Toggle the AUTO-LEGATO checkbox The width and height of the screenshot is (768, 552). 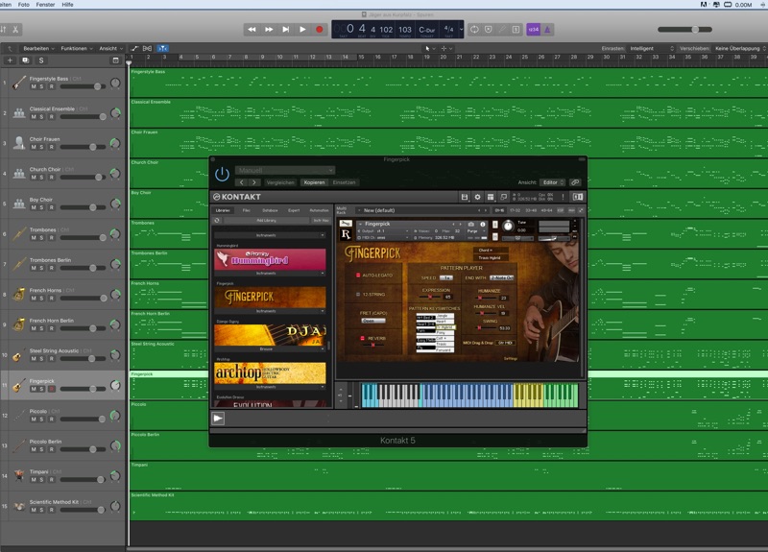click(x=358, y=276)
